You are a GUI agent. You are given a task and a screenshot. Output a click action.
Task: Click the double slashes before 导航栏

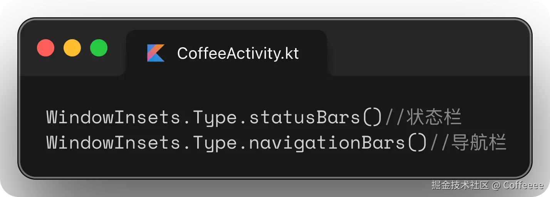tap(439, 143)
